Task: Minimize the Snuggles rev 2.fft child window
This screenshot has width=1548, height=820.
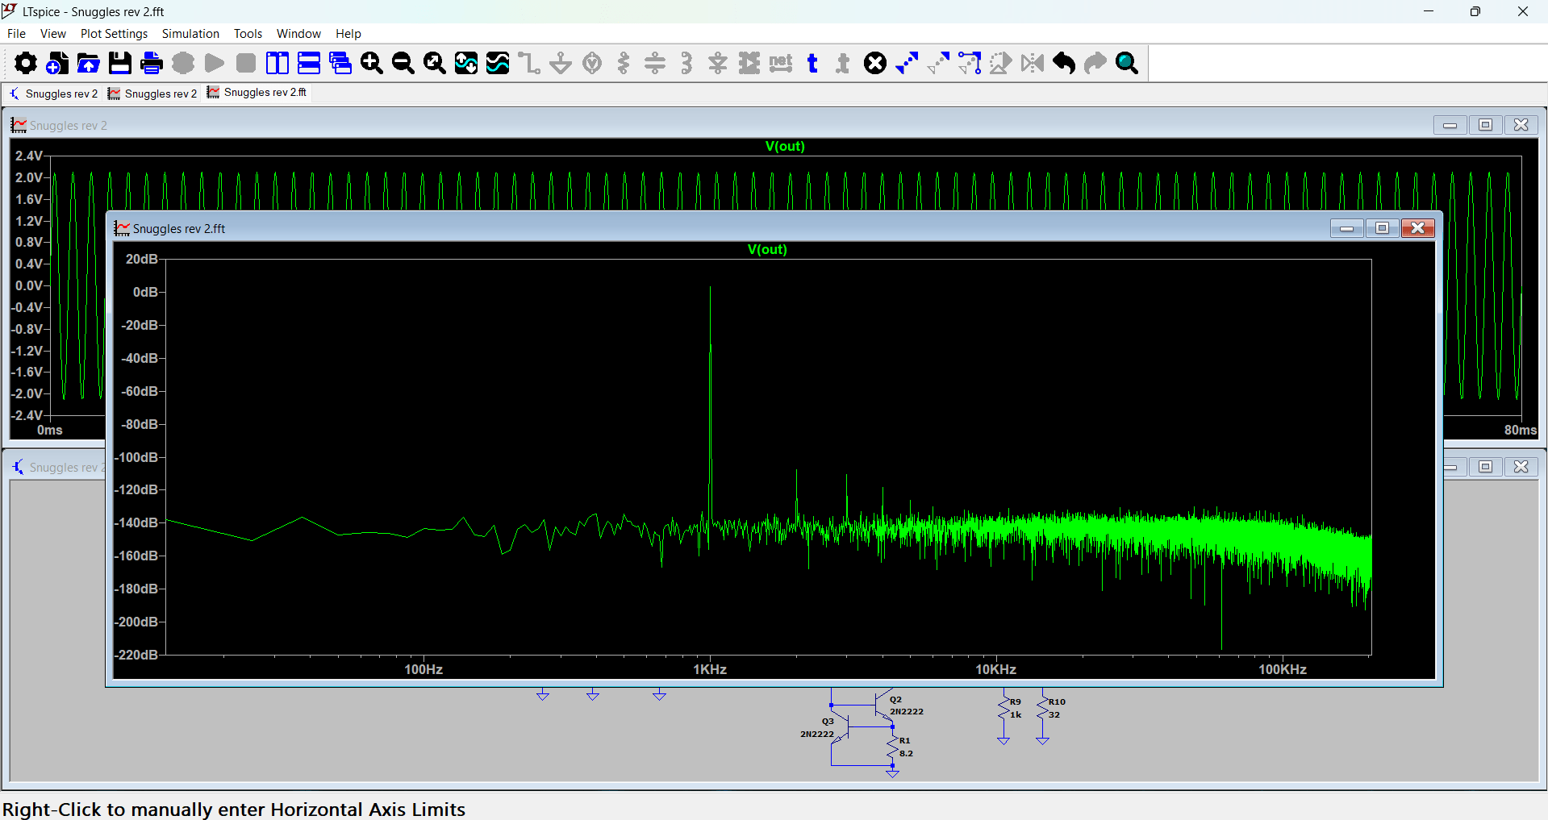Action: [x=1346, y=228]
